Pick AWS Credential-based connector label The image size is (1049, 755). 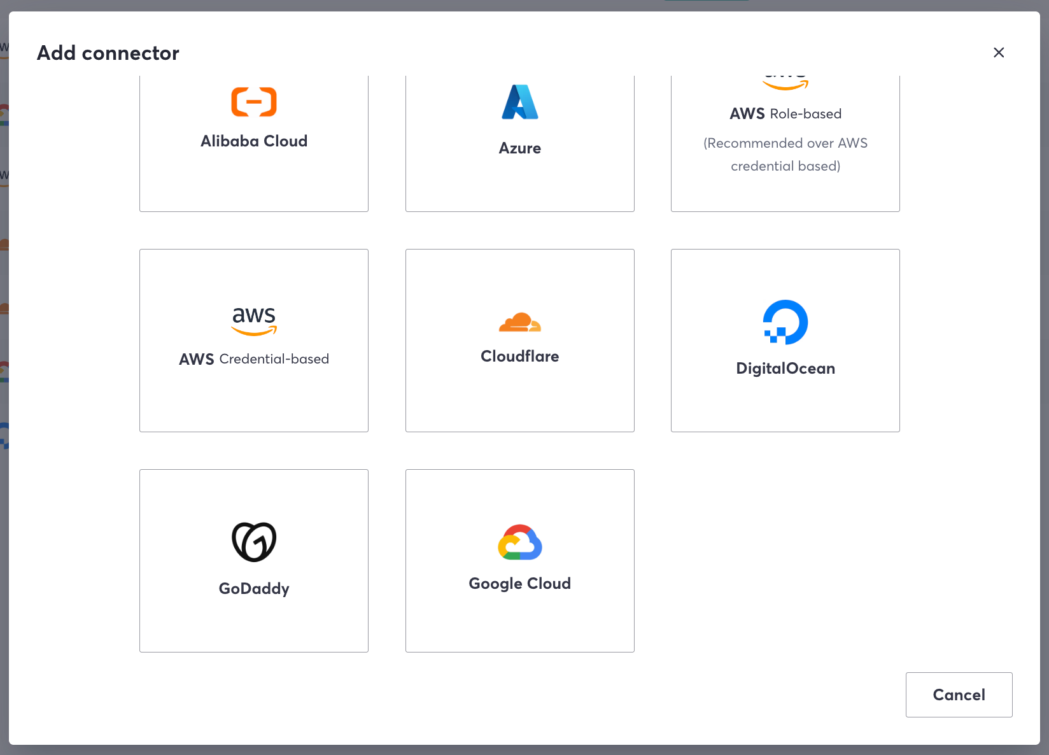pos(254,359)
